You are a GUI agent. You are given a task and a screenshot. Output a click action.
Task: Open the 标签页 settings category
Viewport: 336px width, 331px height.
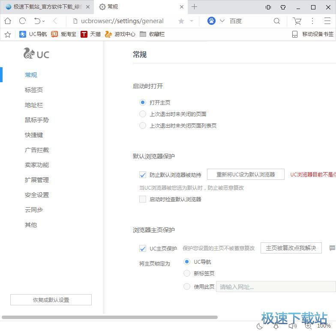[x=34, y=90]
